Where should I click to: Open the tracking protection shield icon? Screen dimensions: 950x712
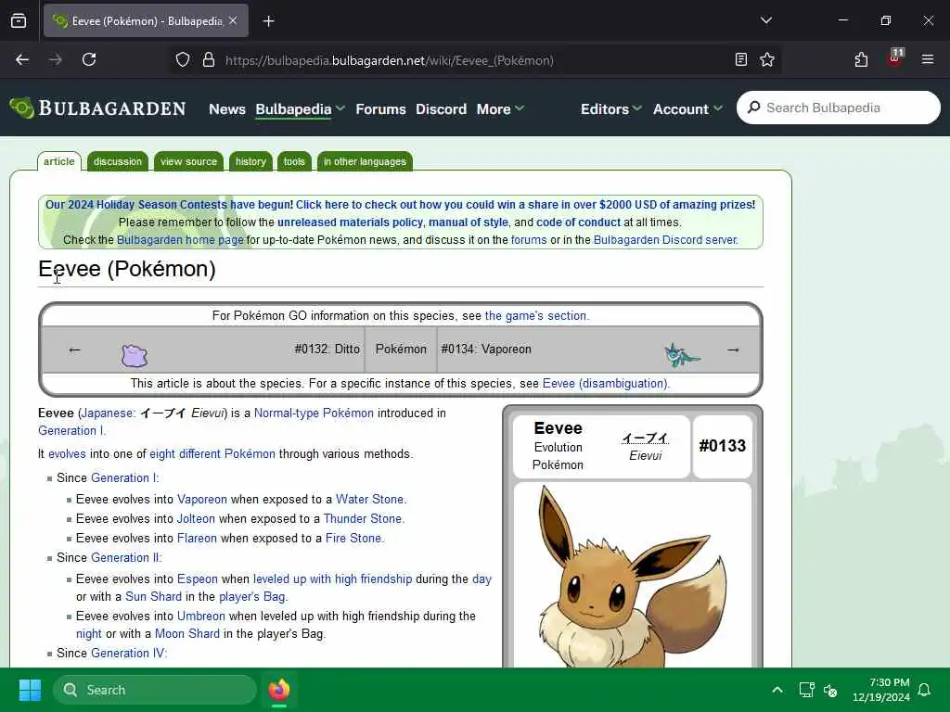pos(183,59)
